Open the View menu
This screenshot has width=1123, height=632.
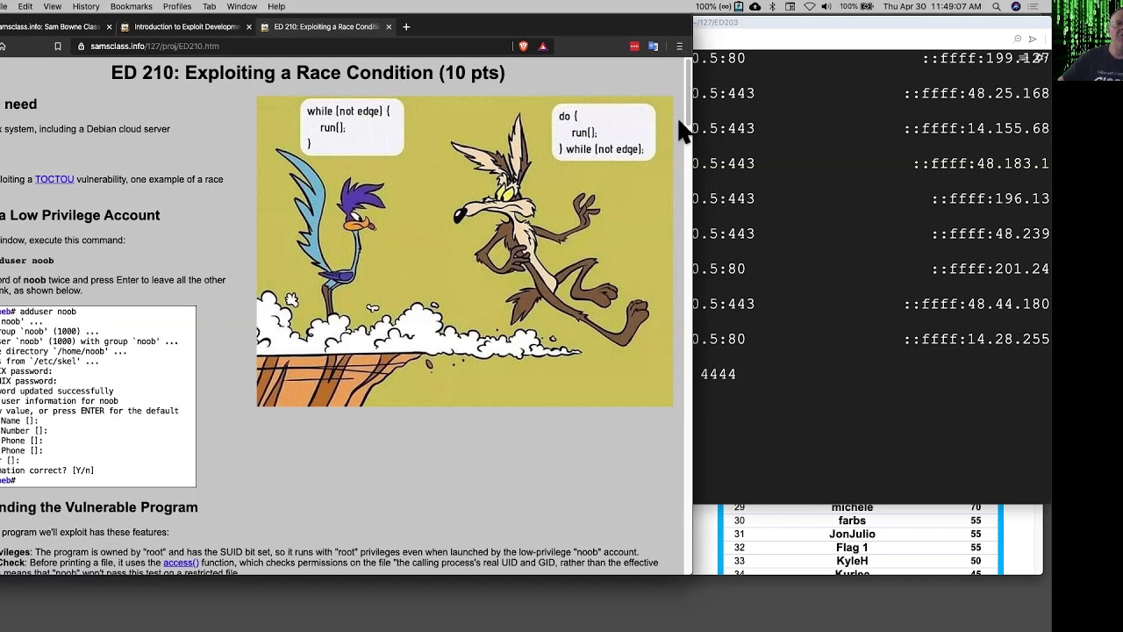52,6
